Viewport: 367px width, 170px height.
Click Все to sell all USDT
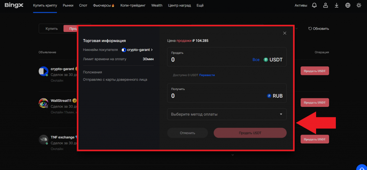(256, 60)
